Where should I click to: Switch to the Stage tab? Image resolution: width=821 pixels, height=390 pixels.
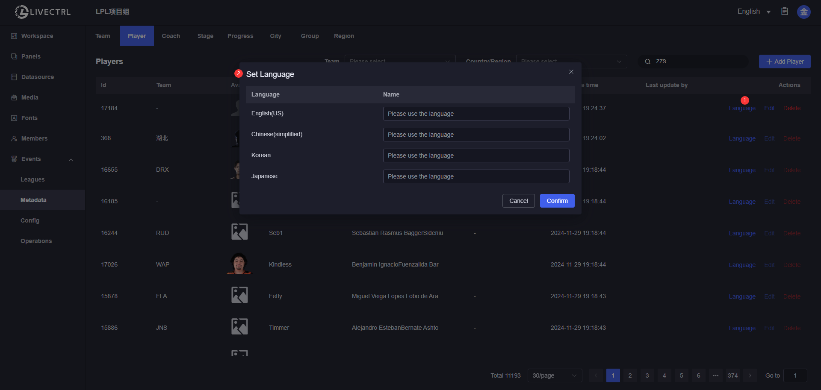click(x=205, y=36)
